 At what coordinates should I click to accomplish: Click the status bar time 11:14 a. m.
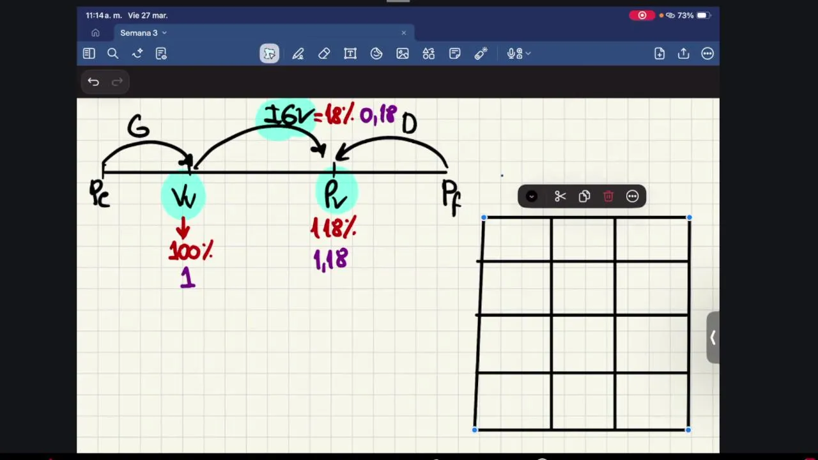click(x=104, y=15)
